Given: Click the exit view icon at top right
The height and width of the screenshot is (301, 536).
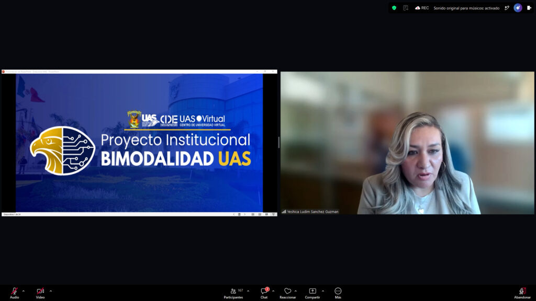Looking at the screenshot, I should (x=529, y=8).
